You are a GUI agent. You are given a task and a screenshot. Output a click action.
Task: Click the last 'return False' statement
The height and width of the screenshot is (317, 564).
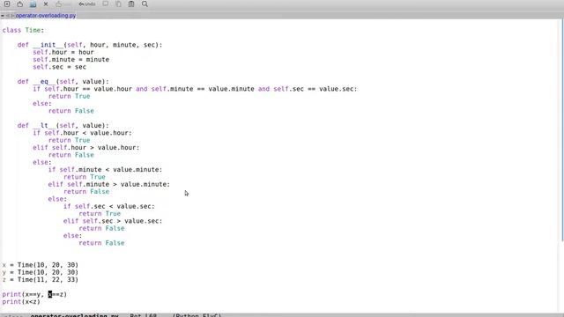(x=101, y=243)
